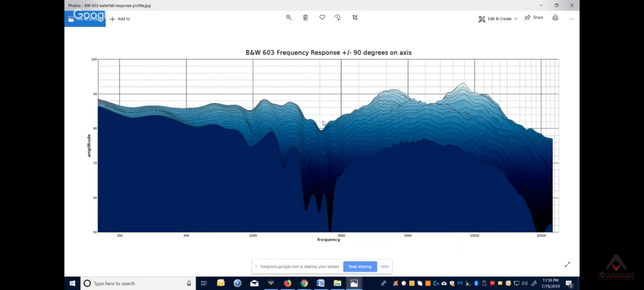Viewport: 644px width, 290px height.
Task: Click the amplitude axis label
Action: click(89, 145)
